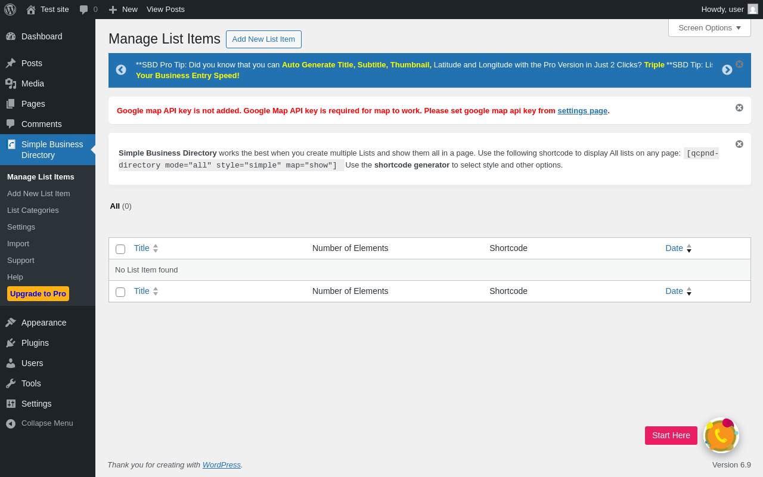
Task: Click the Upgrade to Pro button
Action: (x=38, y=293)
